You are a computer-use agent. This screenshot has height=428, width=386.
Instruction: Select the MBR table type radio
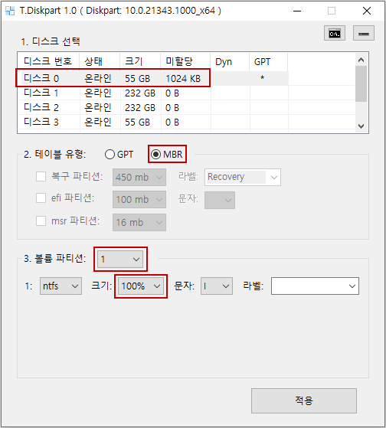pos(167,155)
